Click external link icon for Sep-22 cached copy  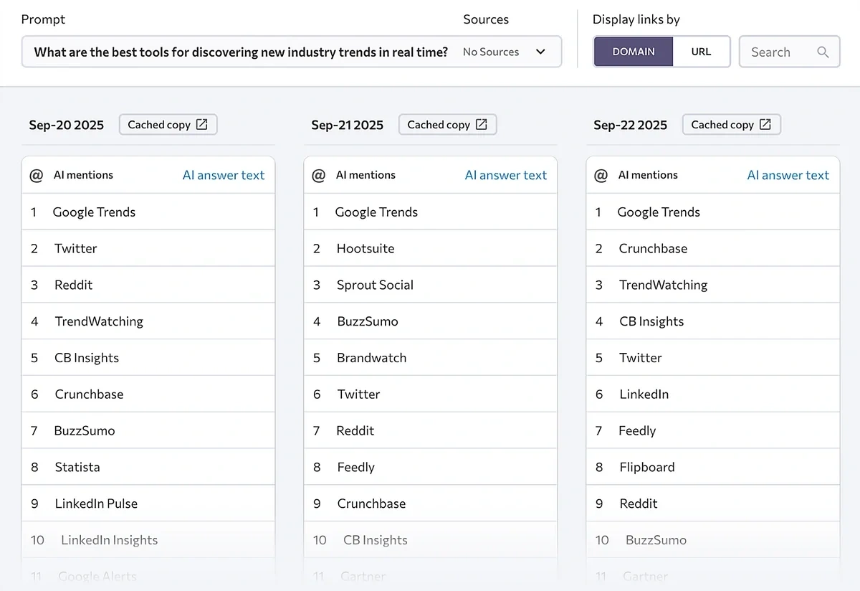(x=765, y=125)
